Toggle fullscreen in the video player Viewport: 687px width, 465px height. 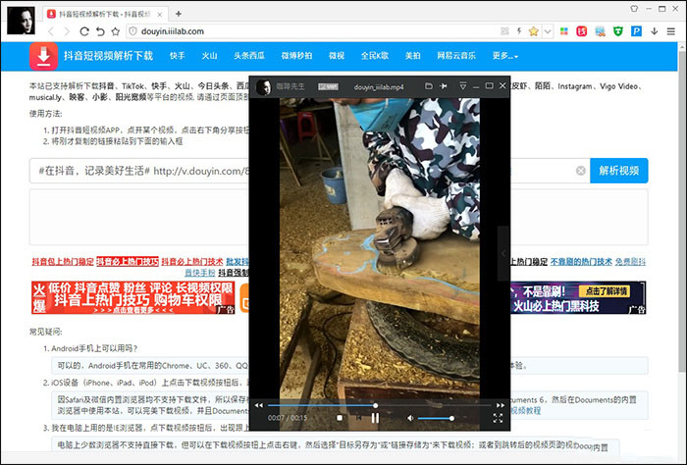coord(498,418)
